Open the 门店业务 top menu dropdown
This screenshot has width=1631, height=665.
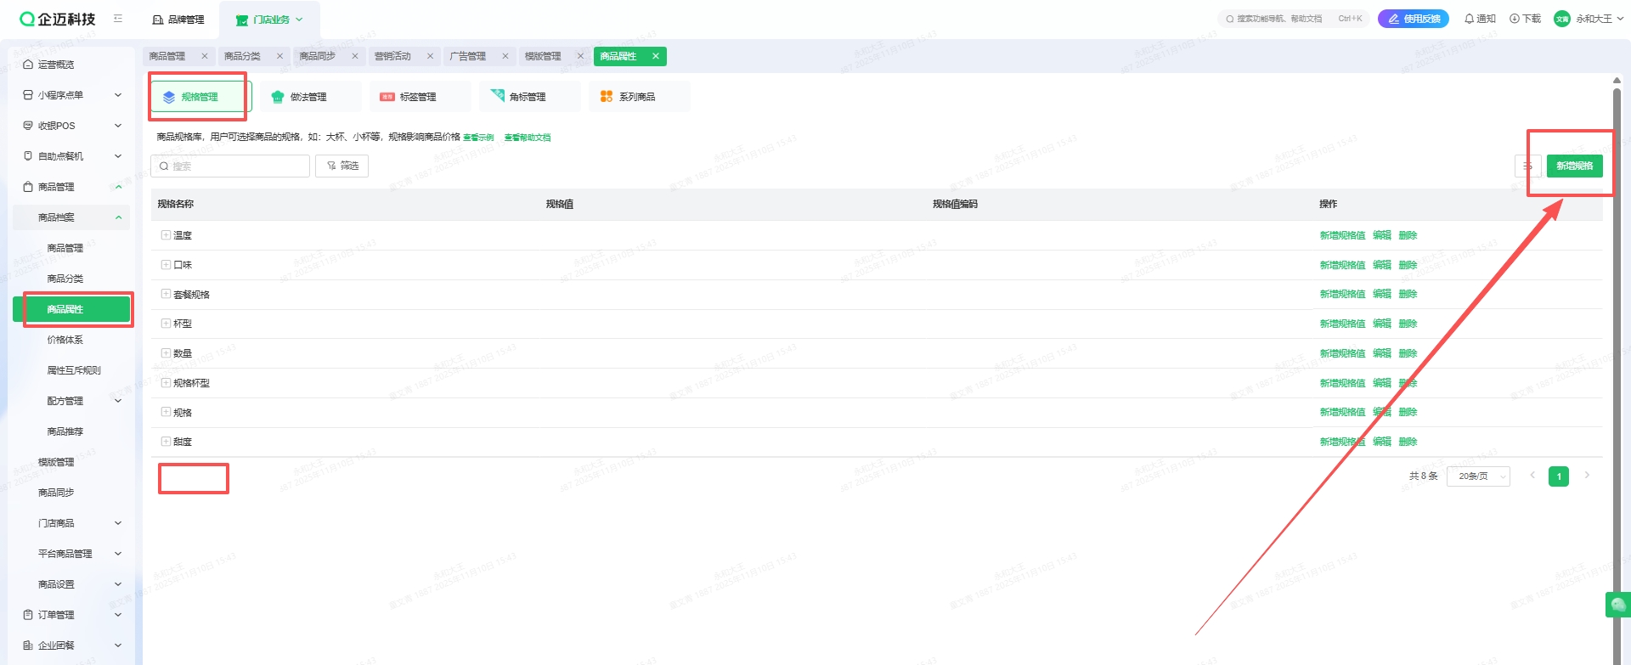click(x=270, y=20)
